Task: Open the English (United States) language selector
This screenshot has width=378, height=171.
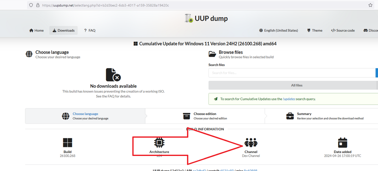Action: coord(278,30)
